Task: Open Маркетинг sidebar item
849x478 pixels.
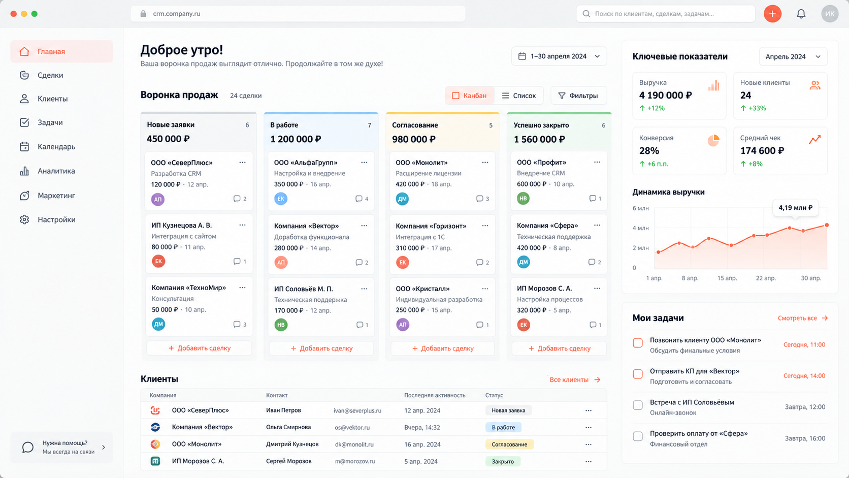Action: point(61,196)
